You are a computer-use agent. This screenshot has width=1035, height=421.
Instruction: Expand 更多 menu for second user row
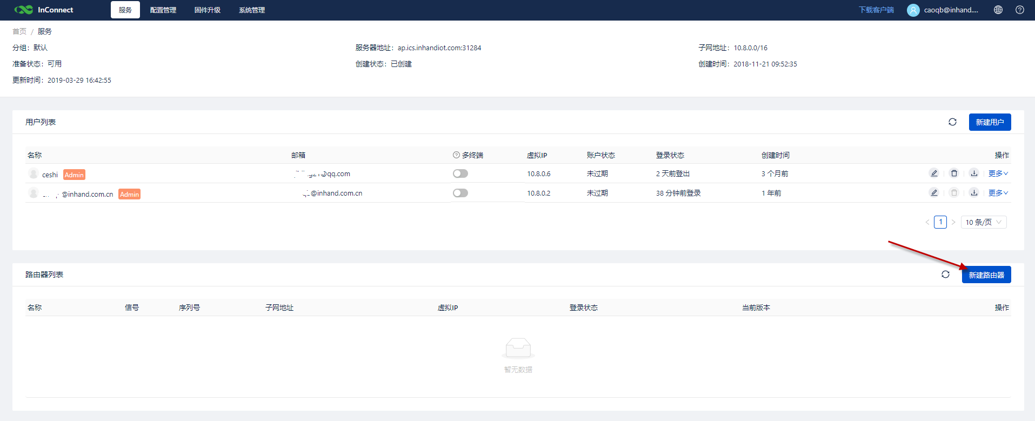point(998,193)
